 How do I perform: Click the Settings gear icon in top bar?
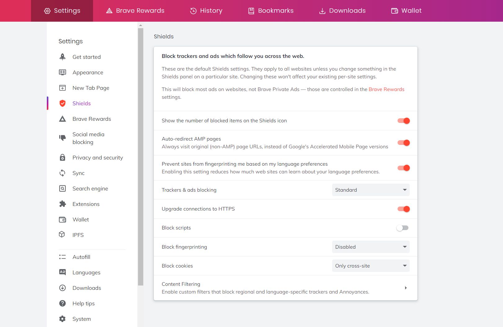[x=47, y=11]
